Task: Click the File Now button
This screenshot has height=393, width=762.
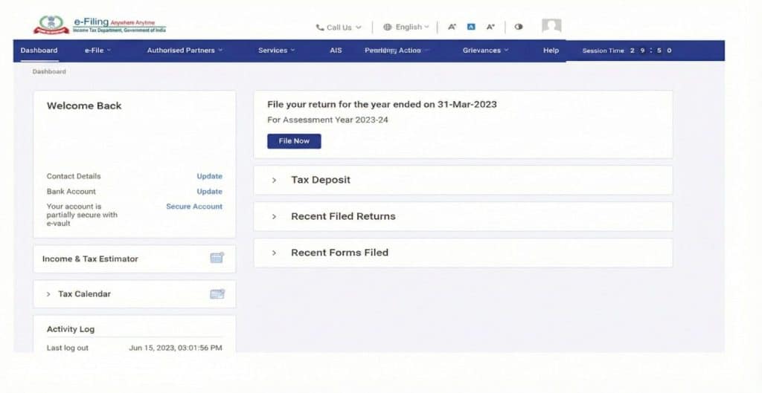Action: 294,141
